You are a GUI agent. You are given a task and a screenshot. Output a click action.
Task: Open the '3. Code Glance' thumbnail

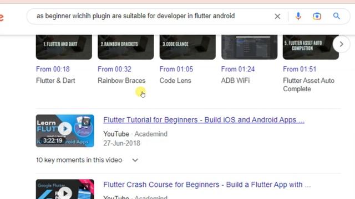[x=187, y=47]
